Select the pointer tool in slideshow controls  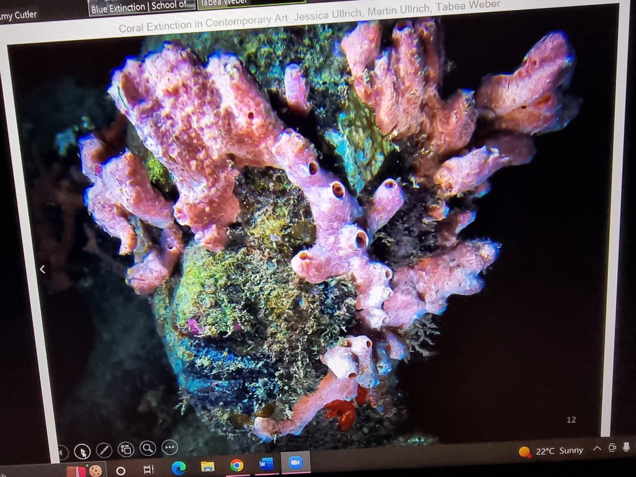(x=82, y=451)
